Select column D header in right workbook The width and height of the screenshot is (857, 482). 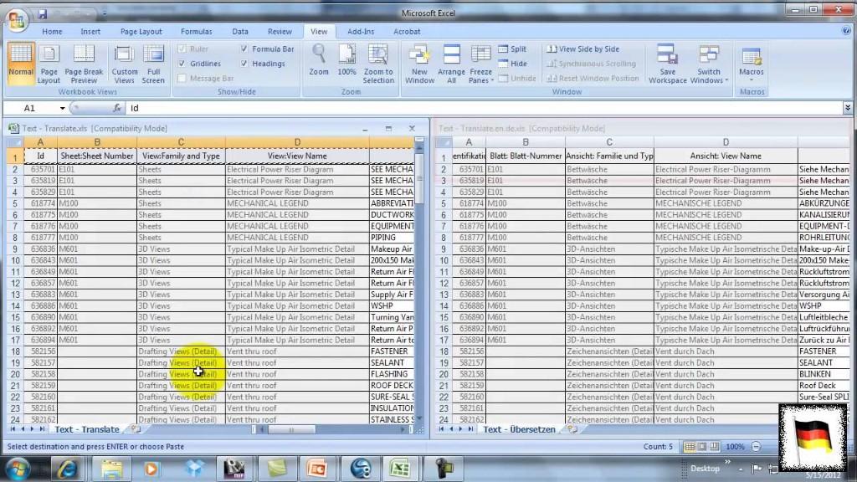pyautogui.click(x=726, y=142)
